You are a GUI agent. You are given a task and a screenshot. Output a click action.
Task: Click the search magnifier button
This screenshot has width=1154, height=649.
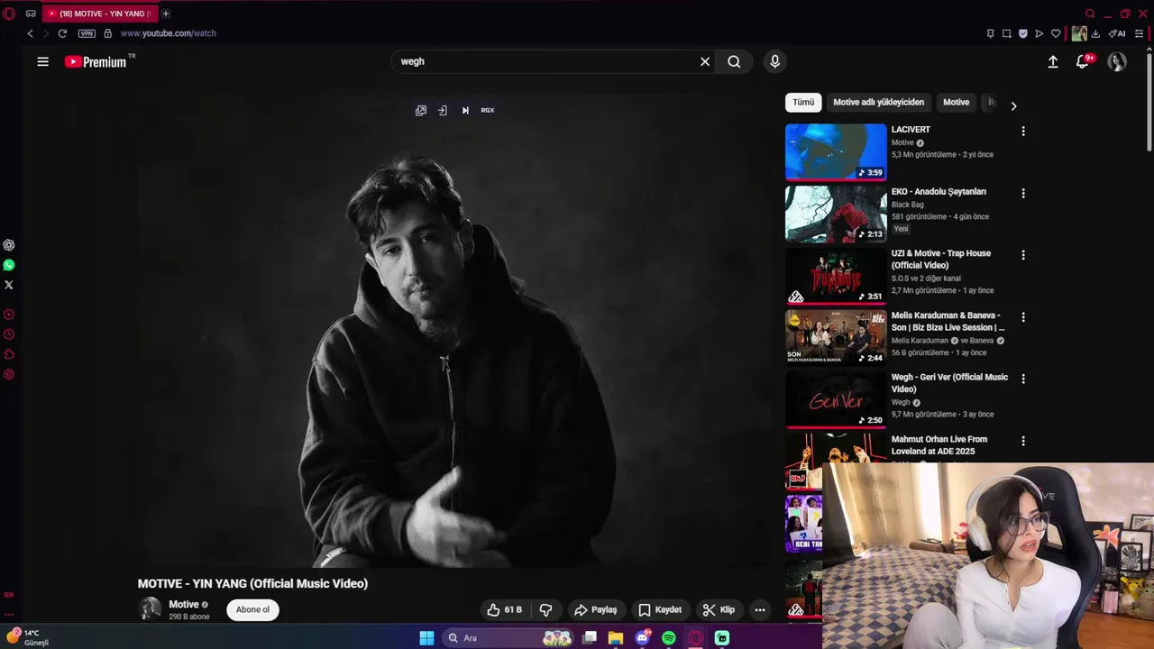tap(734, 61)
